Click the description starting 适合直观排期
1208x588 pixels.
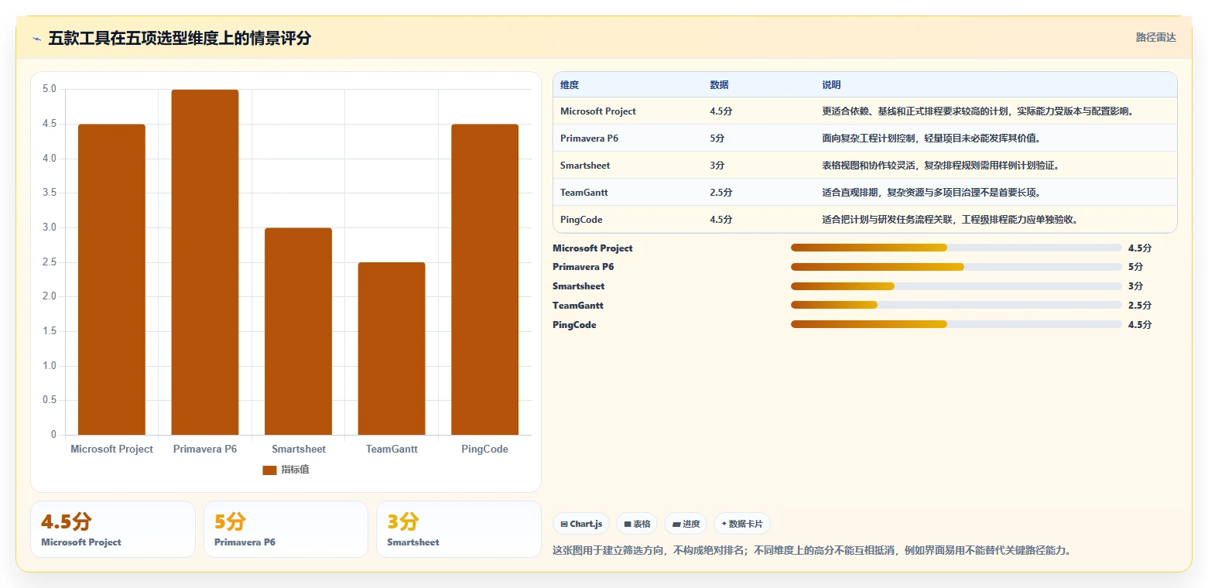[x=931, y=193]
